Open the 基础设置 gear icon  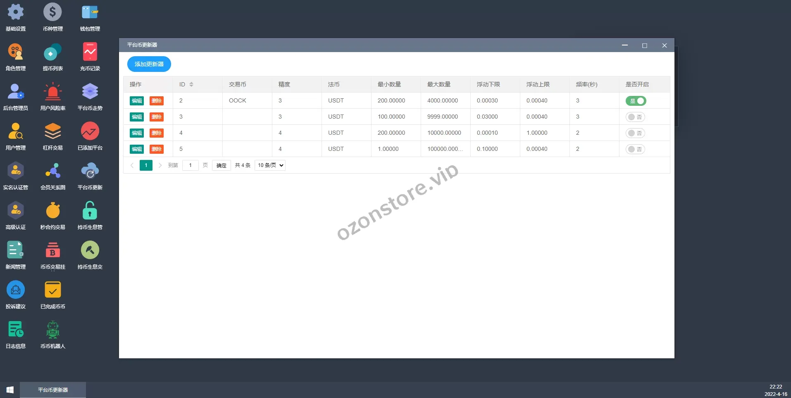pos(16,12)
